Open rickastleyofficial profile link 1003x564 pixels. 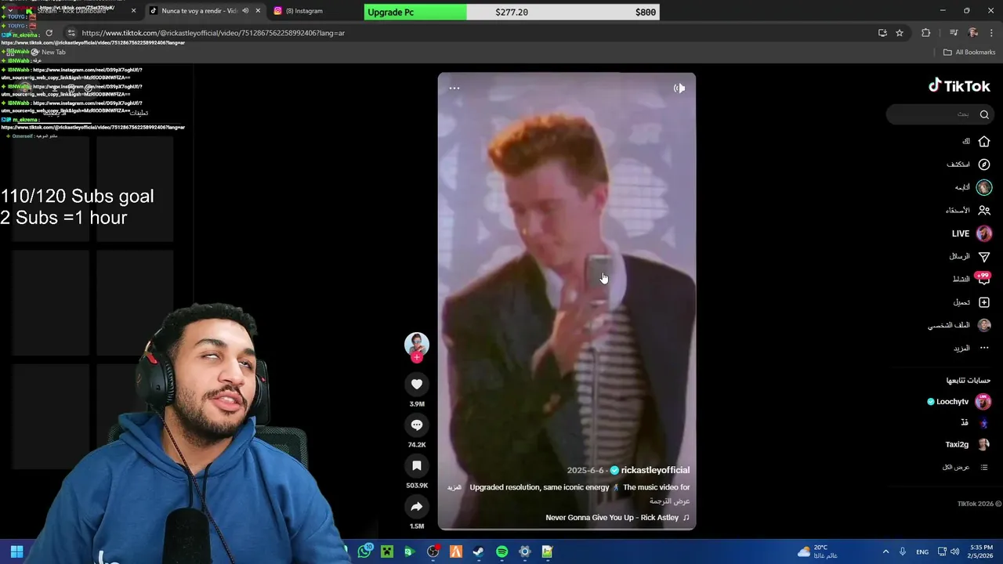pyautogui.click(x=655, y=470)
